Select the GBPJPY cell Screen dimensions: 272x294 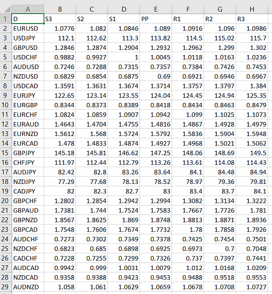click(x=28, y=153)
